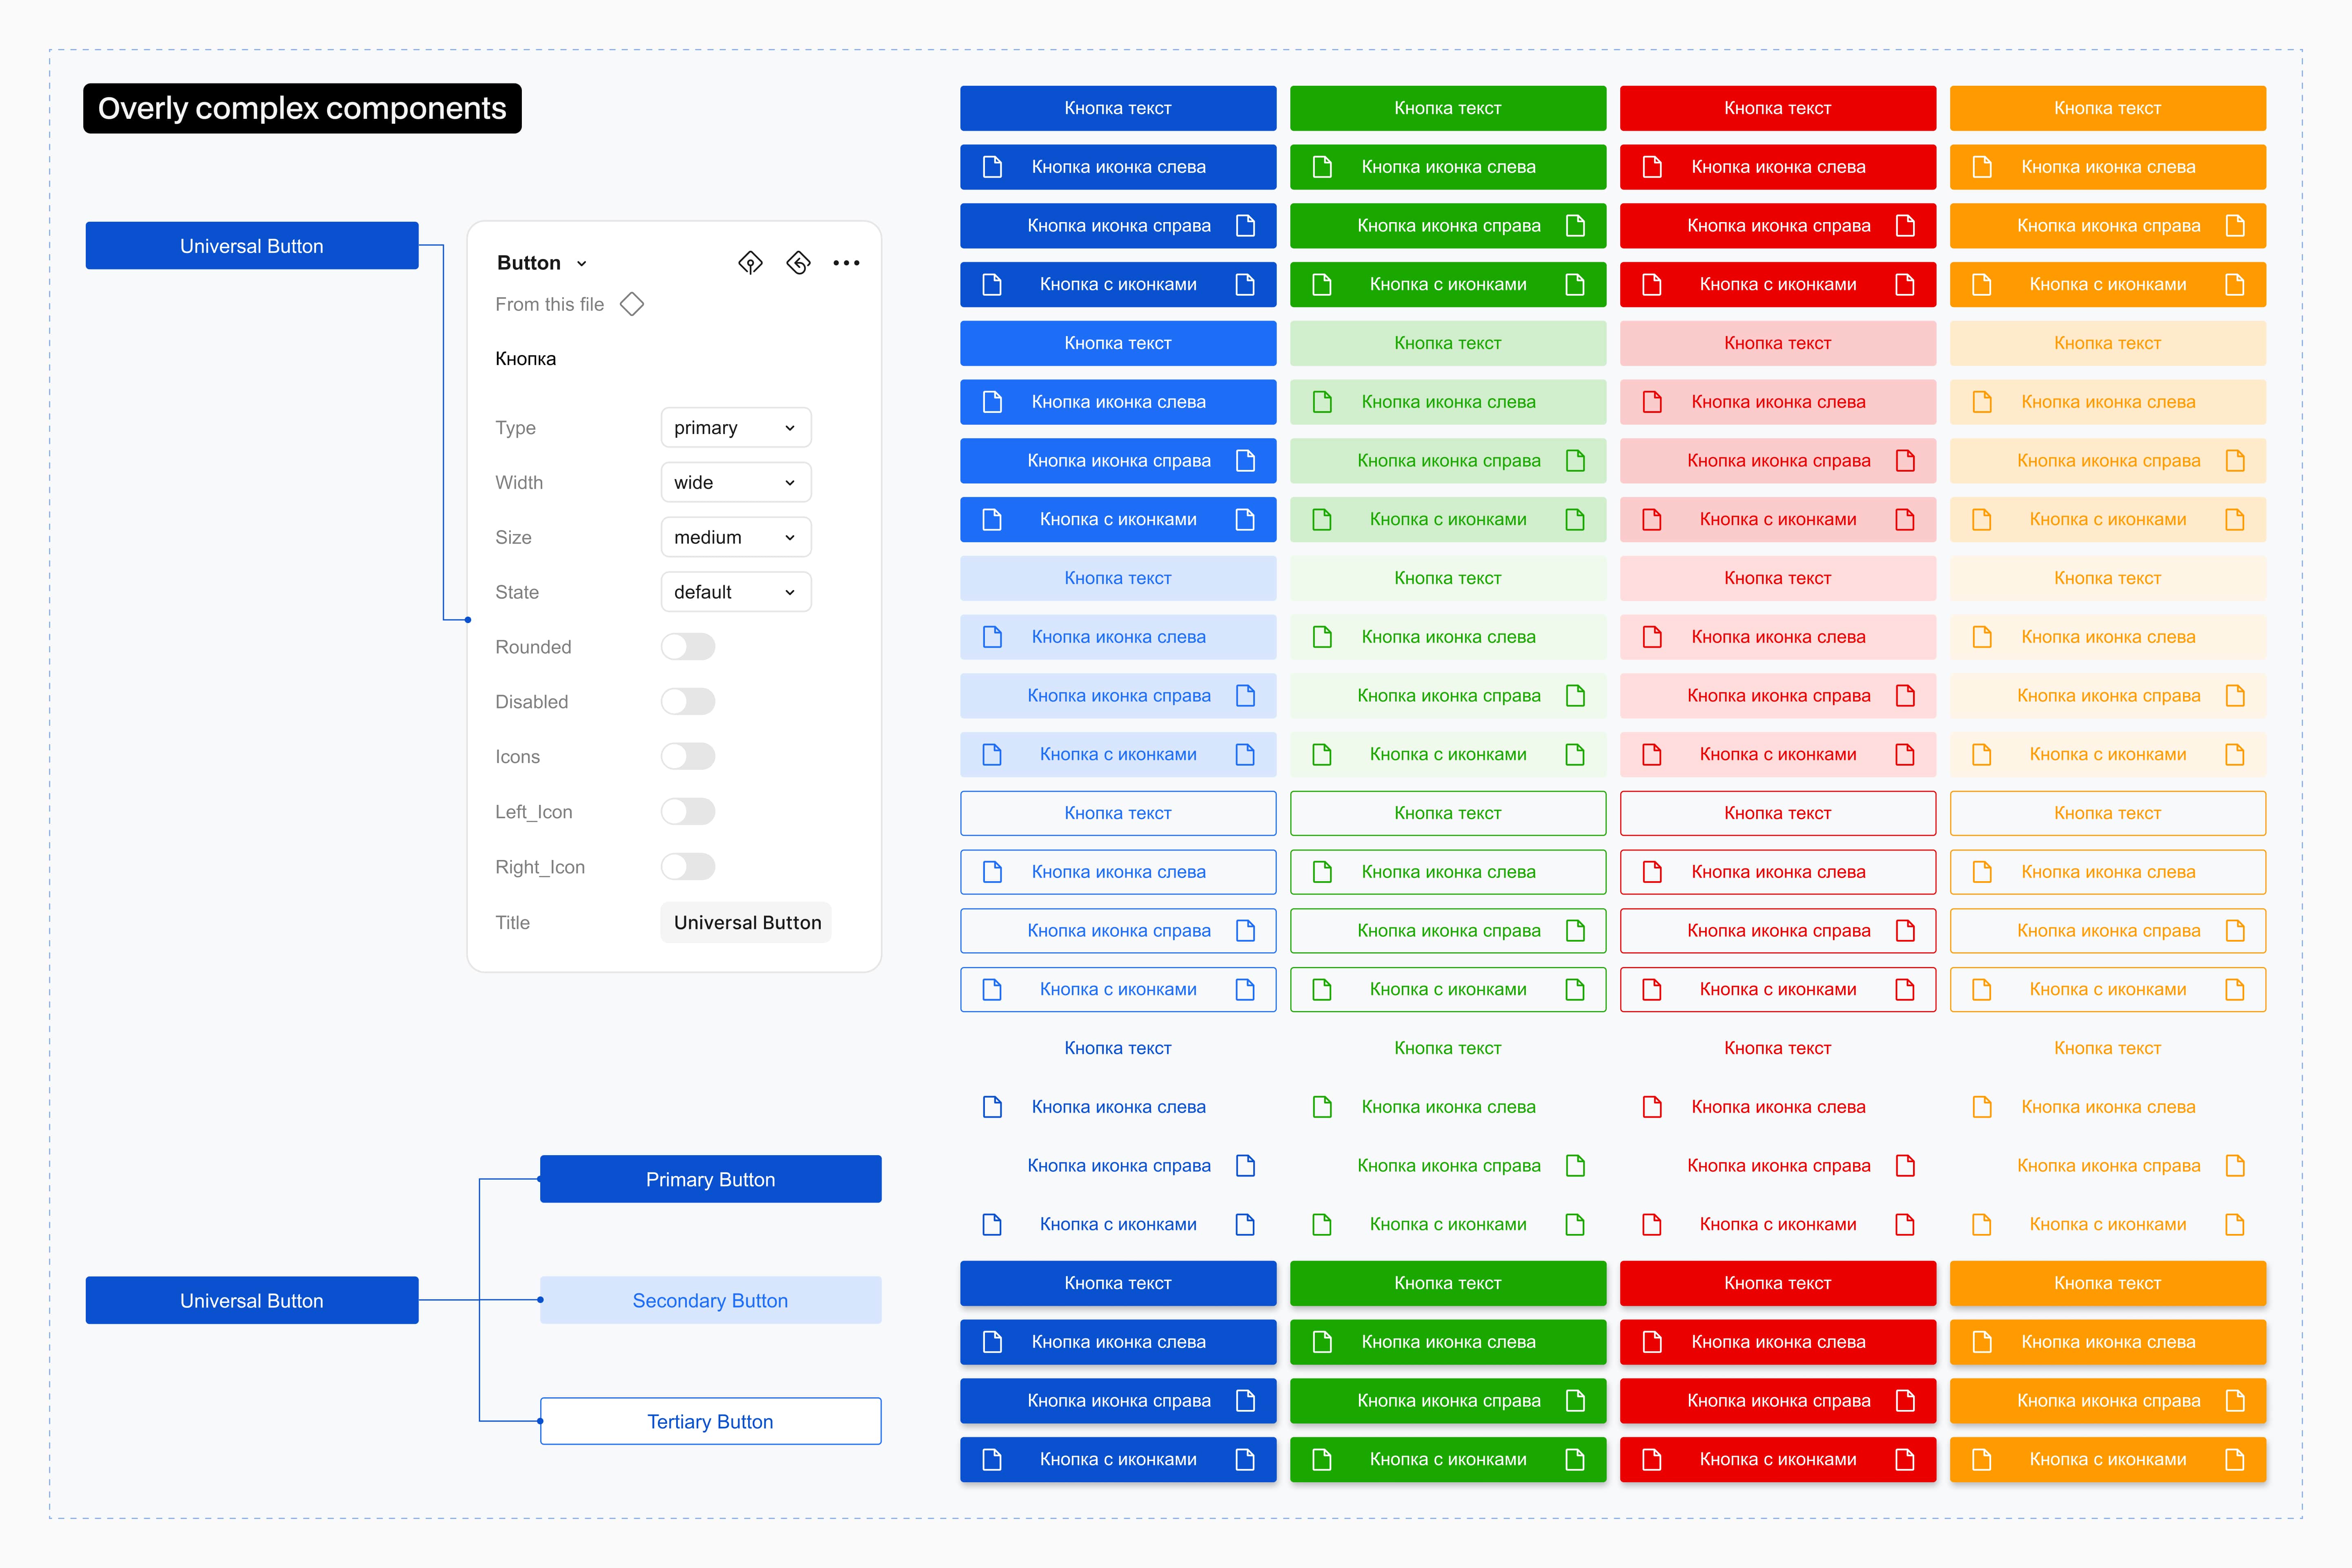The image size is (2352, 1568).
Task: Click right file icon in outlined orange Кнопка с иконками
Action: pos(2235,989)
